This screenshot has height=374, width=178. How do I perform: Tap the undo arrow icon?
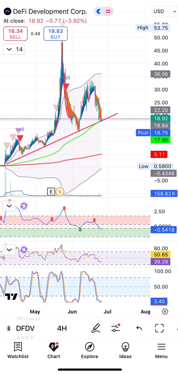point(139,328)
